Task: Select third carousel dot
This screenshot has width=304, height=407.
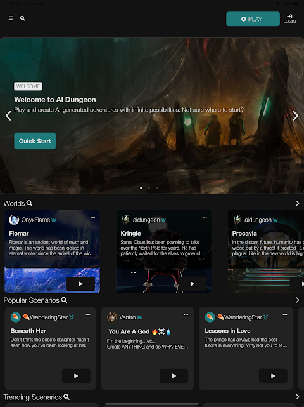Action: [156, 187]
